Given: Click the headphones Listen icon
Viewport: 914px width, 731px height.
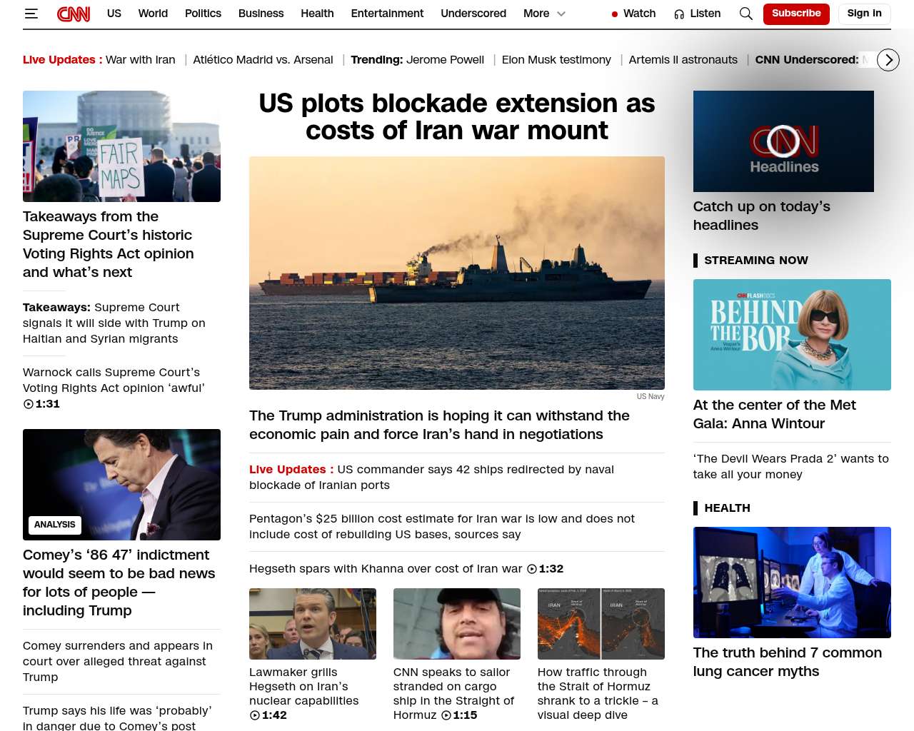Looking at the screenshot, I should coord(679,14).
